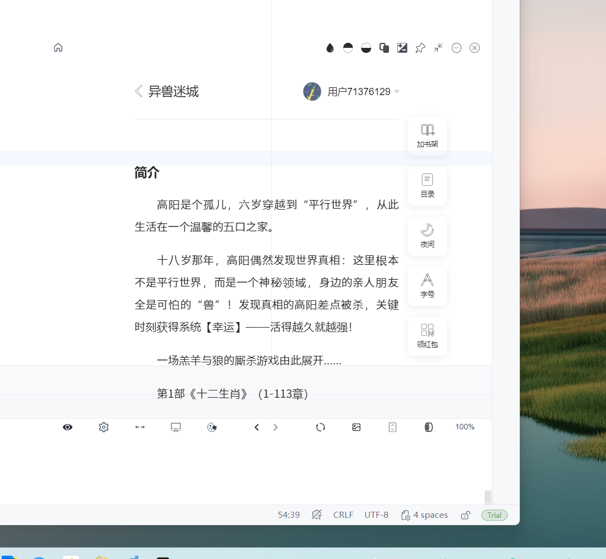The height and width of the screenshot is (559, 606).
Task: Go back using the 异兽迷城 back chevron
Action: pyautogui.click(x=139, y=91)
